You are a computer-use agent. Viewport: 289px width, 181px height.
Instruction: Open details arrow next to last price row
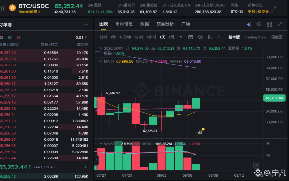(86, 167)
